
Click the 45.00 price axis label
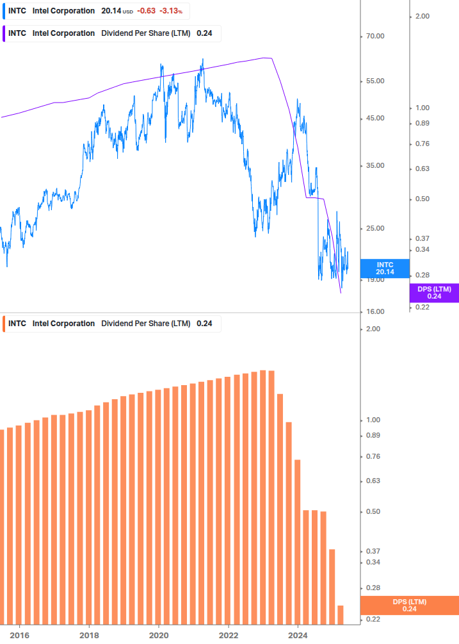pos(375,119)
